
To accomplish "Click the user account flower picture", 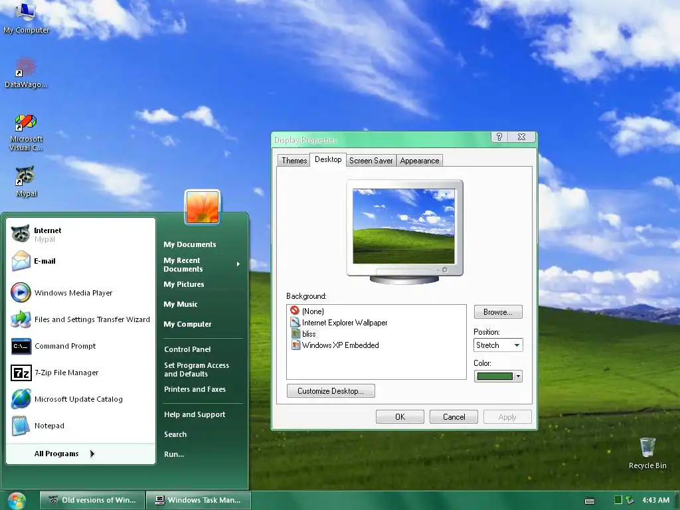I will 203,207.
